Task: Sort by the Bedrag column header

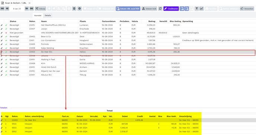Action: tap(152, 21)
